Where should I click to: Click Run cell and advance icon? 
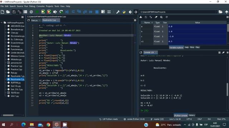[x=49, y=12]
